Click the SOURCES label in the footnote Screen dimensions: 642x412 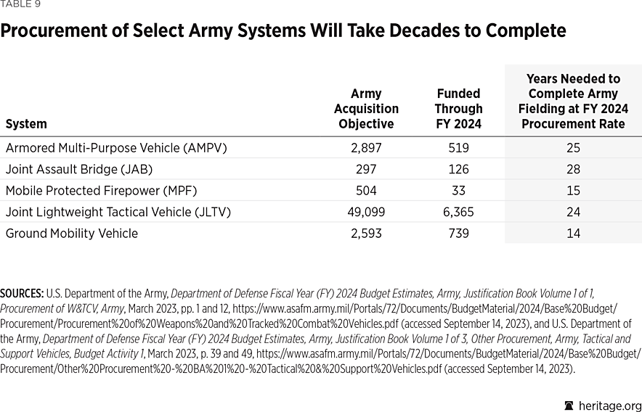[22, 294]
